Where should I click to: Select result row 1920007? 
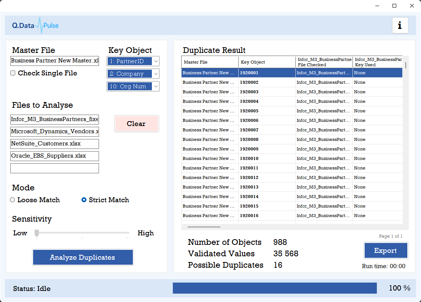[292, 130]
